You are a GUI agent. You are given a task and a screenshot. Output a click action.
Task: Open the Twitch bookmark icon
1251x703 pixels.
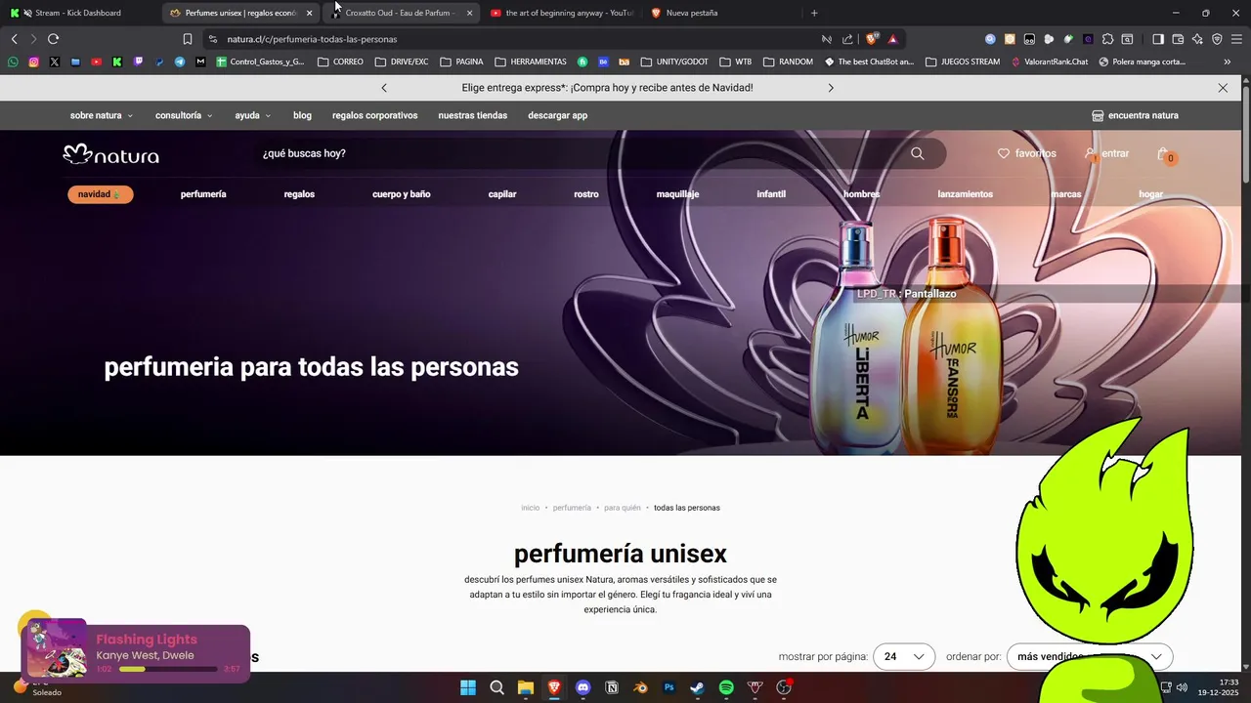(138, 62)
